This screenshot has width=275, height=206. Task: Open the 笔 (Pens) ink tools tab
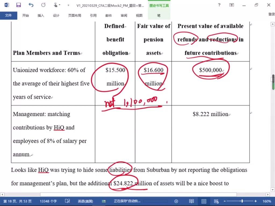(159, 16)
